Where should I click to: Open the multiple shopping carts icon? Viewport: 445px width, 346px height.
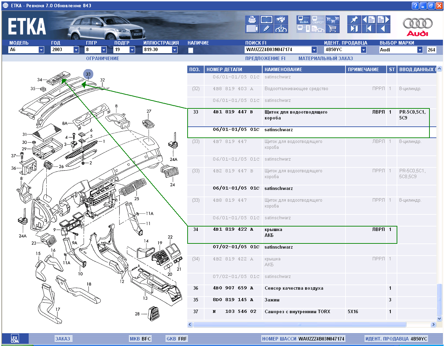(333, 20)
